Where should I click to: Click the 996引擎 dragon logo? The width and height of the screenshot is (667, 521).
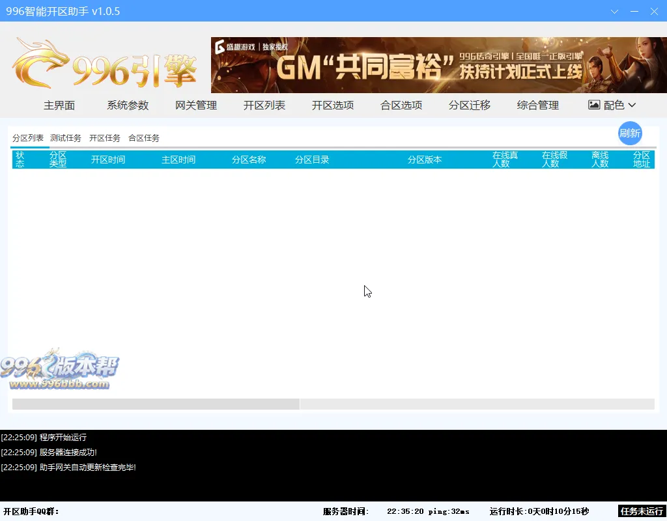click(x=105, y=64)
